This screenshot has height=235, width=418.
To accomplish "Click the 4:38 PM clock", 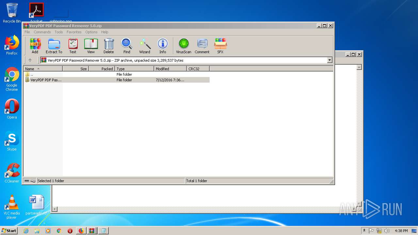I will pos(401,231).
